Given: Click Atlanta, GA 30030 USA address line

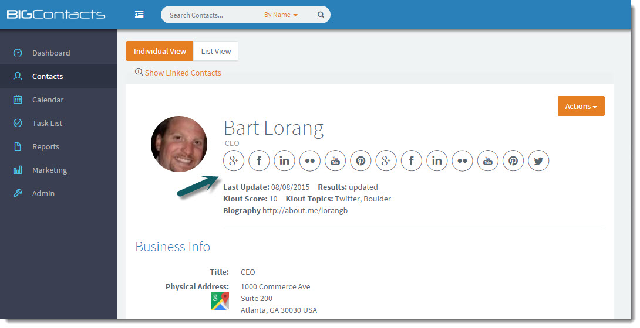Looking at the screenshot, I should 279,310.
